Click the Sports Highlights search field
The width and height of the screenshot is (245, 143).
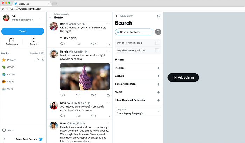[134, 32]
